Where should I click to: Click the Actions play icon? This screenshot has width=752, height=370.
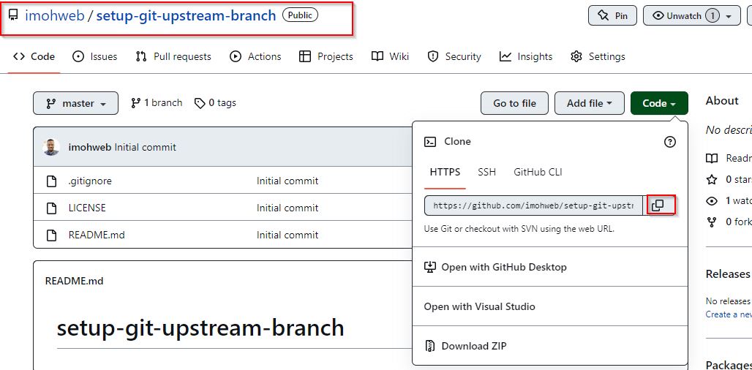[x=235, y=56]
